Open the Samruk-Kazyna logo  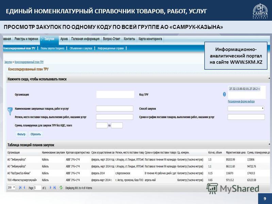[x=260, y=11]
